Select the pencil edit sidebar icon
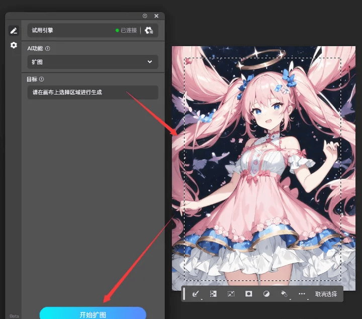Viewport: 362px width, 319px height. 14,31
